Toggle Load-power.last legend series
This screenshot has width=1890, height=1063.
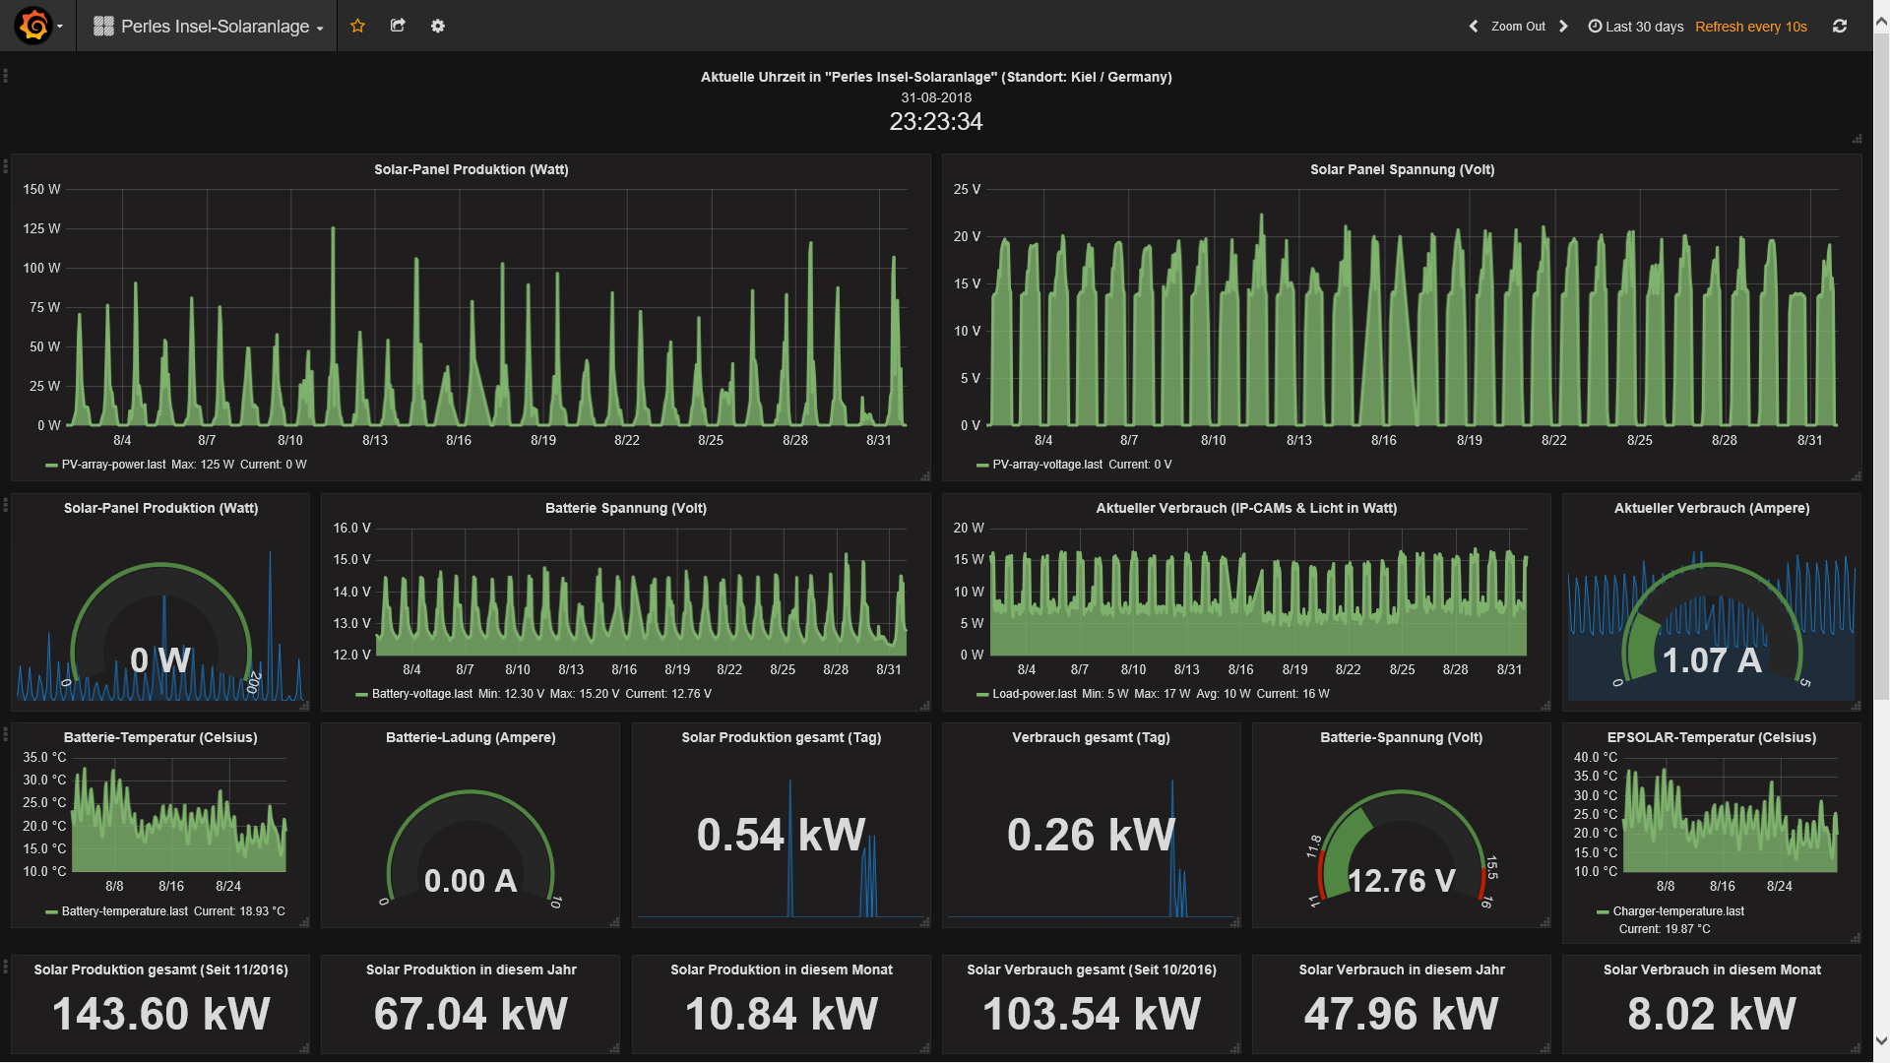coord(1034,694)
